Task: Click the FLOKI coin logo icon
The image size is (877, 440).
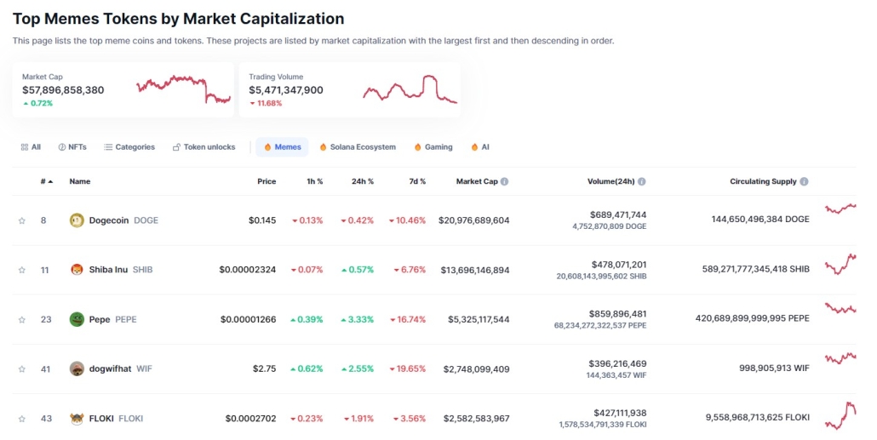Action: point(77,418)
